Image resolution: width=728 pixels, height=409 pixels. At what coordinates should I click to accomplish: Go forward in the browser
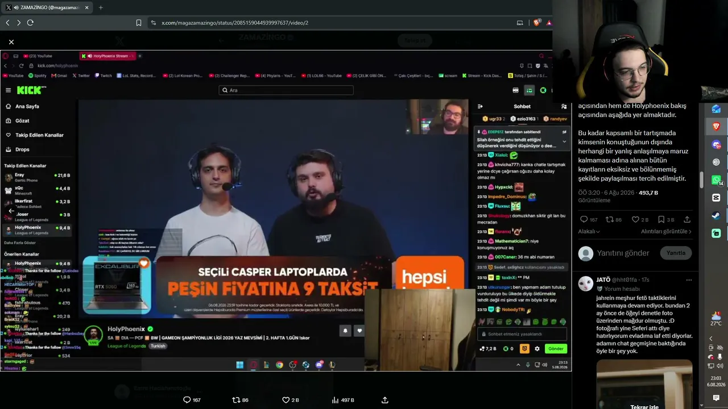coord(19,23)
